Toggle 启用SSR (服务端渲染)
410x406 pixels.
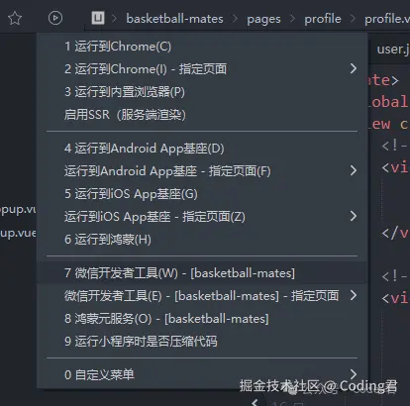click(202, 115)
